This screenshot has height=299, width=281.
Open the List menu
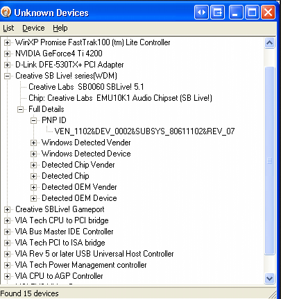8,28
